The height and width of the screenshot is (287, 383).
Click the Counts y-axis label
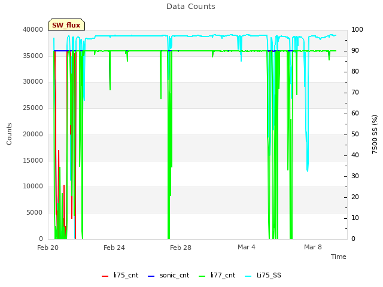(9, 134)
